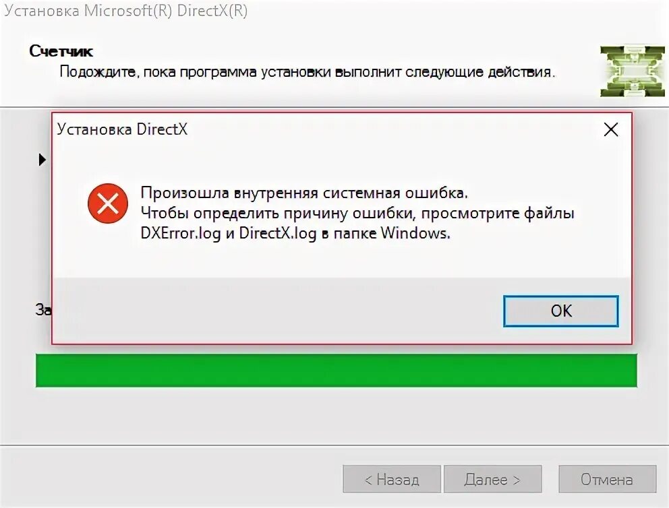Click the Далее button
669x508 pixels.
pos(492,479)
